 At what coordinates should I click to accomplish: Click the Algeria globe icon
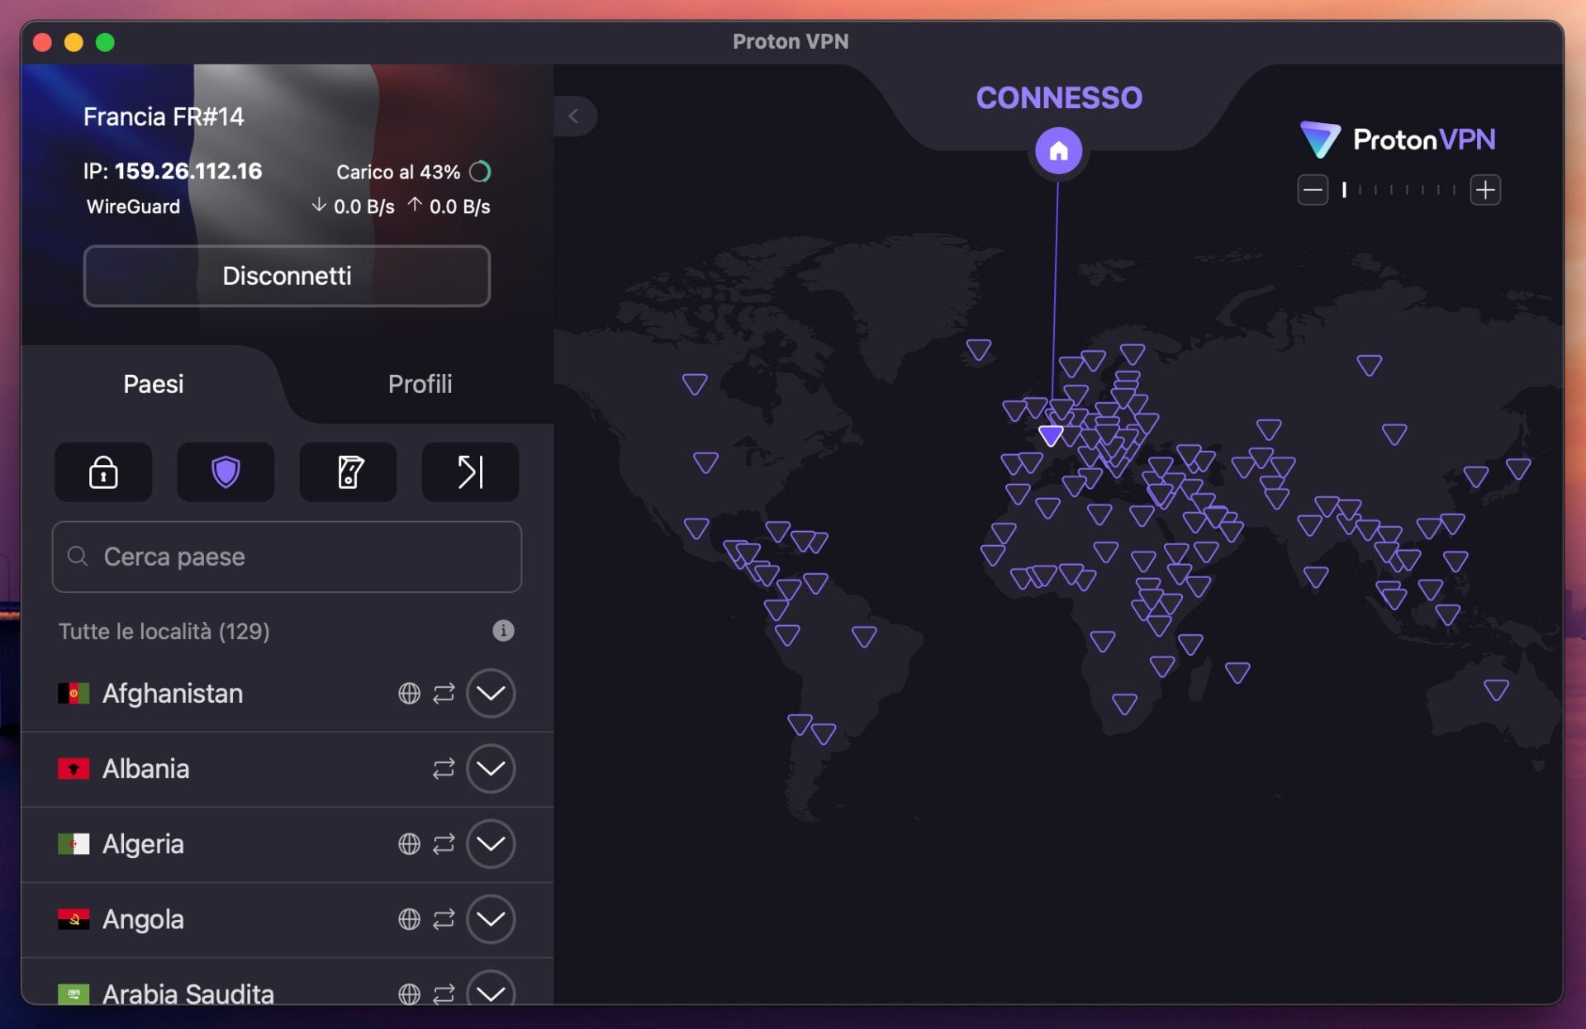click(x=409, y=844)
